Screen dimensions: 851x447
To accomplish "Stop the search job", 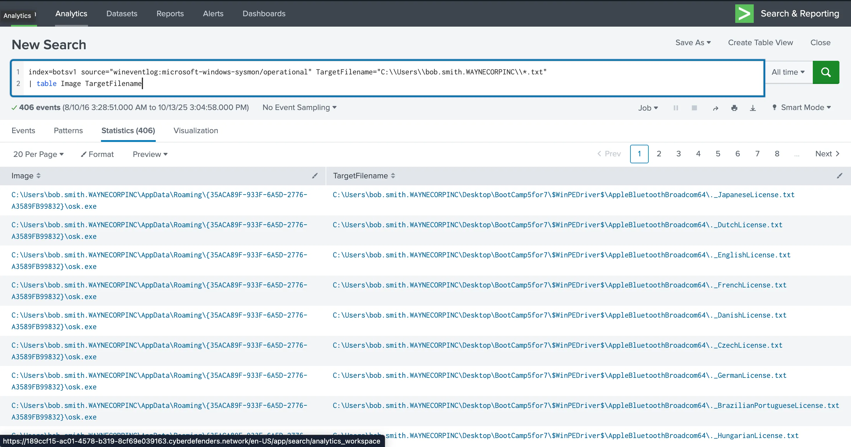I will click(694, 108).
